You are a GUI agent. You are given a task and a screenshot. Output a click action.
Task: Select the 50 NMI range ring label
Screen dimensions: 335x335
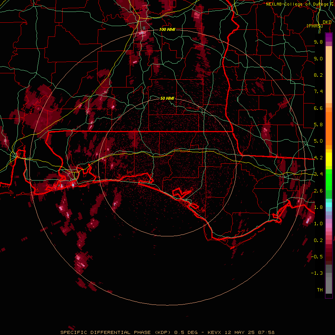[167, 98]
